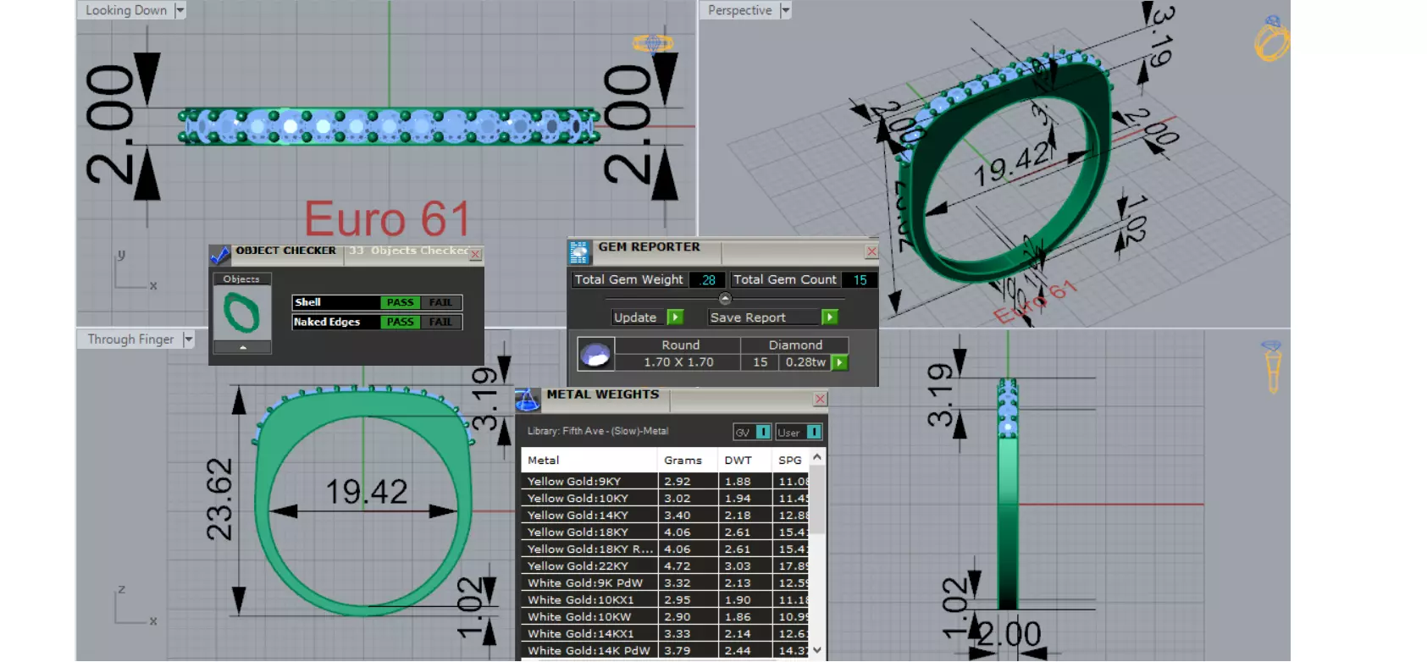Open the Through Finger viewport dropdown
This screenshot has width=1427, height=662.
point(188,339)
